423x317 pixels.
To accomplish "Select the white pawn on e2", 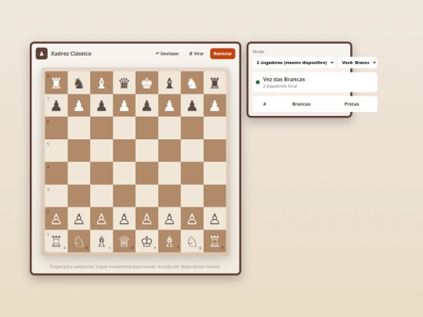I will (x=146, y=218).
